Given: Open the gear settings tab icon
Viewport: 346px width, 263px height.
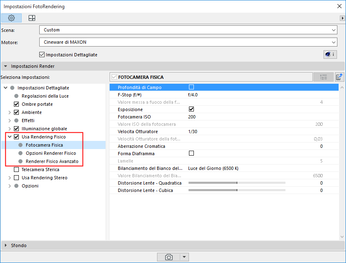Looking at the screenshot, I should [x=11, y=18].
